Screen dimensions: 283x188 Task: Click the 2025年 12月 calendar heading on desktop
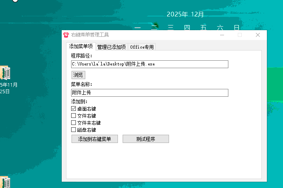click(185, 14)
